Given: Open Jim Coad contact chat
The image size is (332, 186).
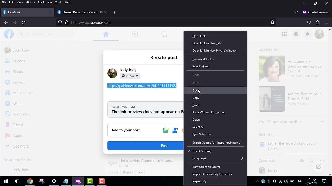Looking at the screenshot, I should tap(275, 171).
